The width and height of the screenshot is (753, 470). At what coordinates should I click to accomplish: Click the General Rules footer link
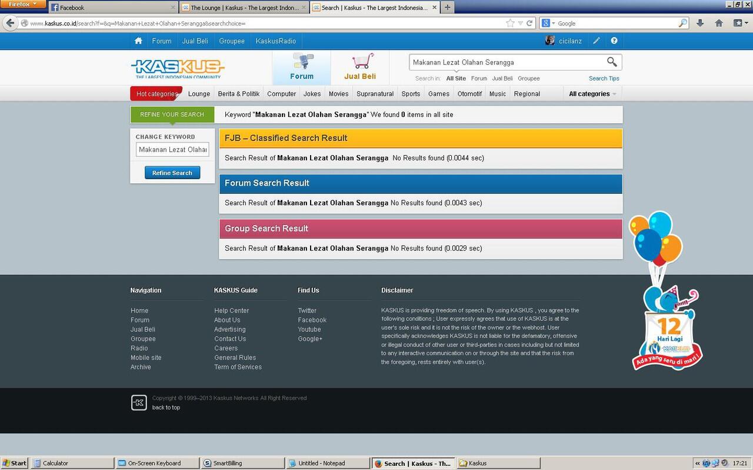tap(235, 358)
